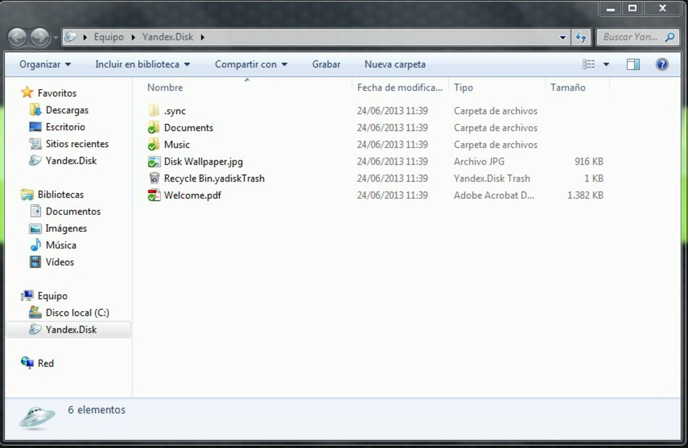Select Yandex.Disk under Equipo
This screenshot has width=688, height=448.
[71, 329]
